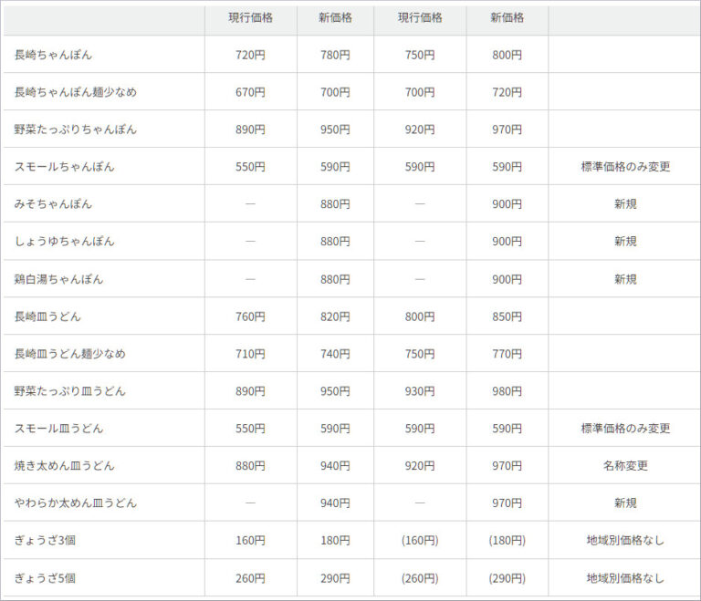Image resolution: width=701 pixels, height=601 pixels.
Task: Select the 長崎ちゃんぽん麺少なめ item name
Action: (x=76, y=92)
